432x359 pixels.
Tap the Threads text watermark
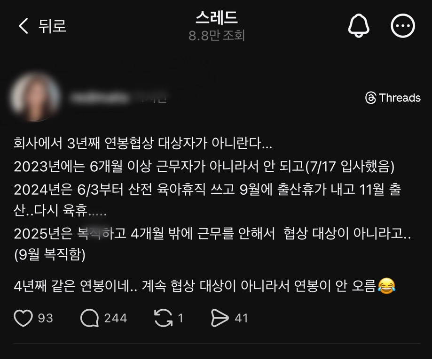tap(400, 98)
